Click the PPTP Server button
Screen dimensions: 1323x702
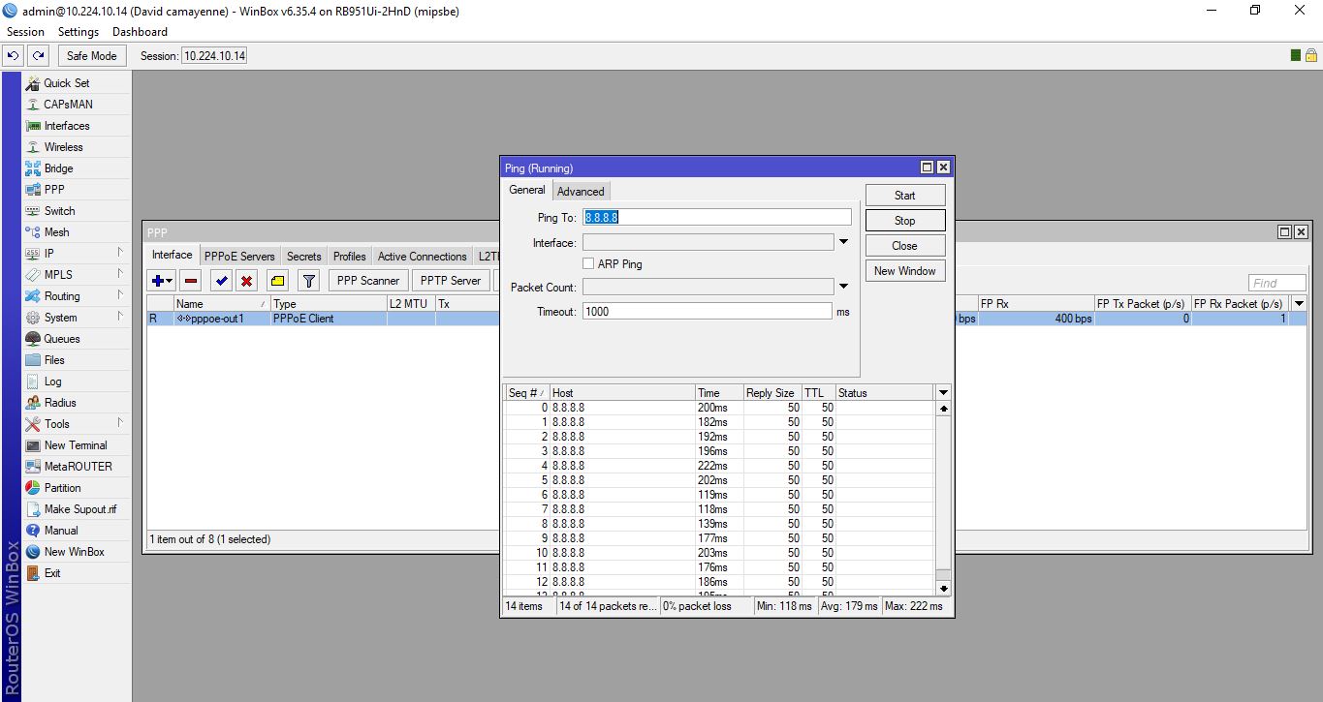[x=451, y=281]
